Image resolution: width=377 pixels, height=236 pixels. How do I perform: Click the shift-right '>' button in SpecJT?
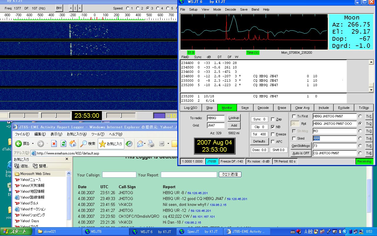click(x=80, y=8)
